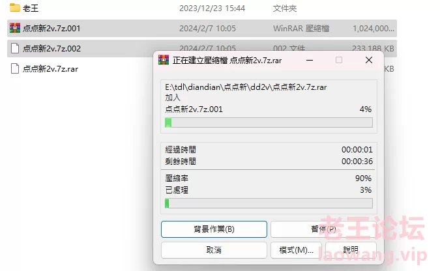This screenshot has width=440, height=271.
Task: Click the 2024/2/7 10:05 date of .001 file
Action: [207, 28]
